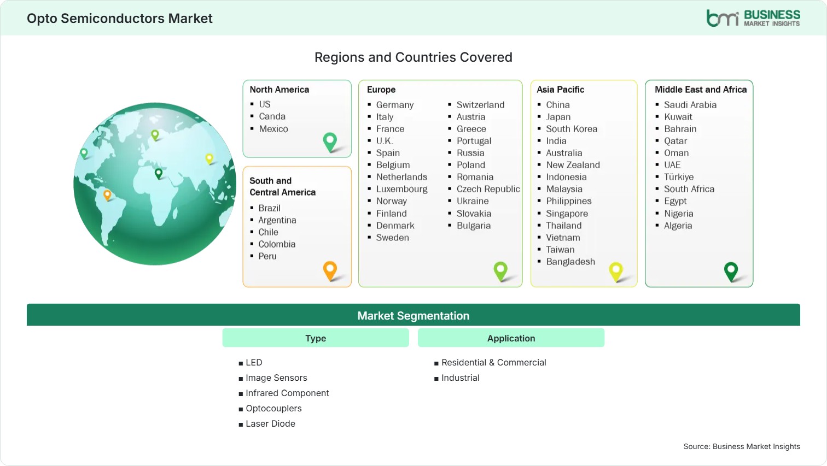The height and width of the screenshot is (466, 827).
Task: Click the light green pin in Europe card
Action: tap(500, 272)
